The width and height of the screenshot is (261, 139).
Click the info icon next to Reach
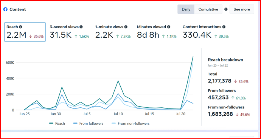[x=20, y=27]
